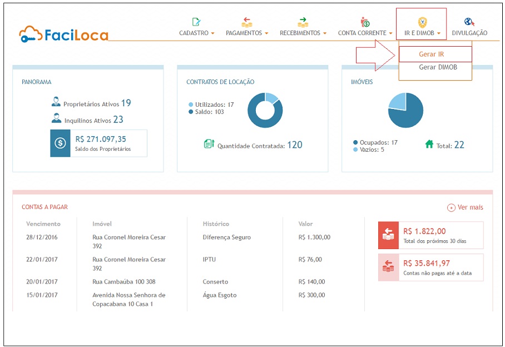
Task: Click the Cadastro pencil-and-page icon
Action: 196,22
